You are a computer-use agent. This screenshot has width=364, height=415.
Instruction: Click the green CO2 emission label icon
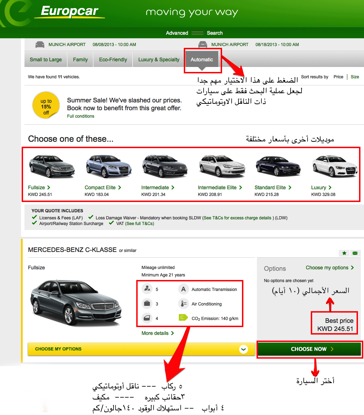pos(183,317)
